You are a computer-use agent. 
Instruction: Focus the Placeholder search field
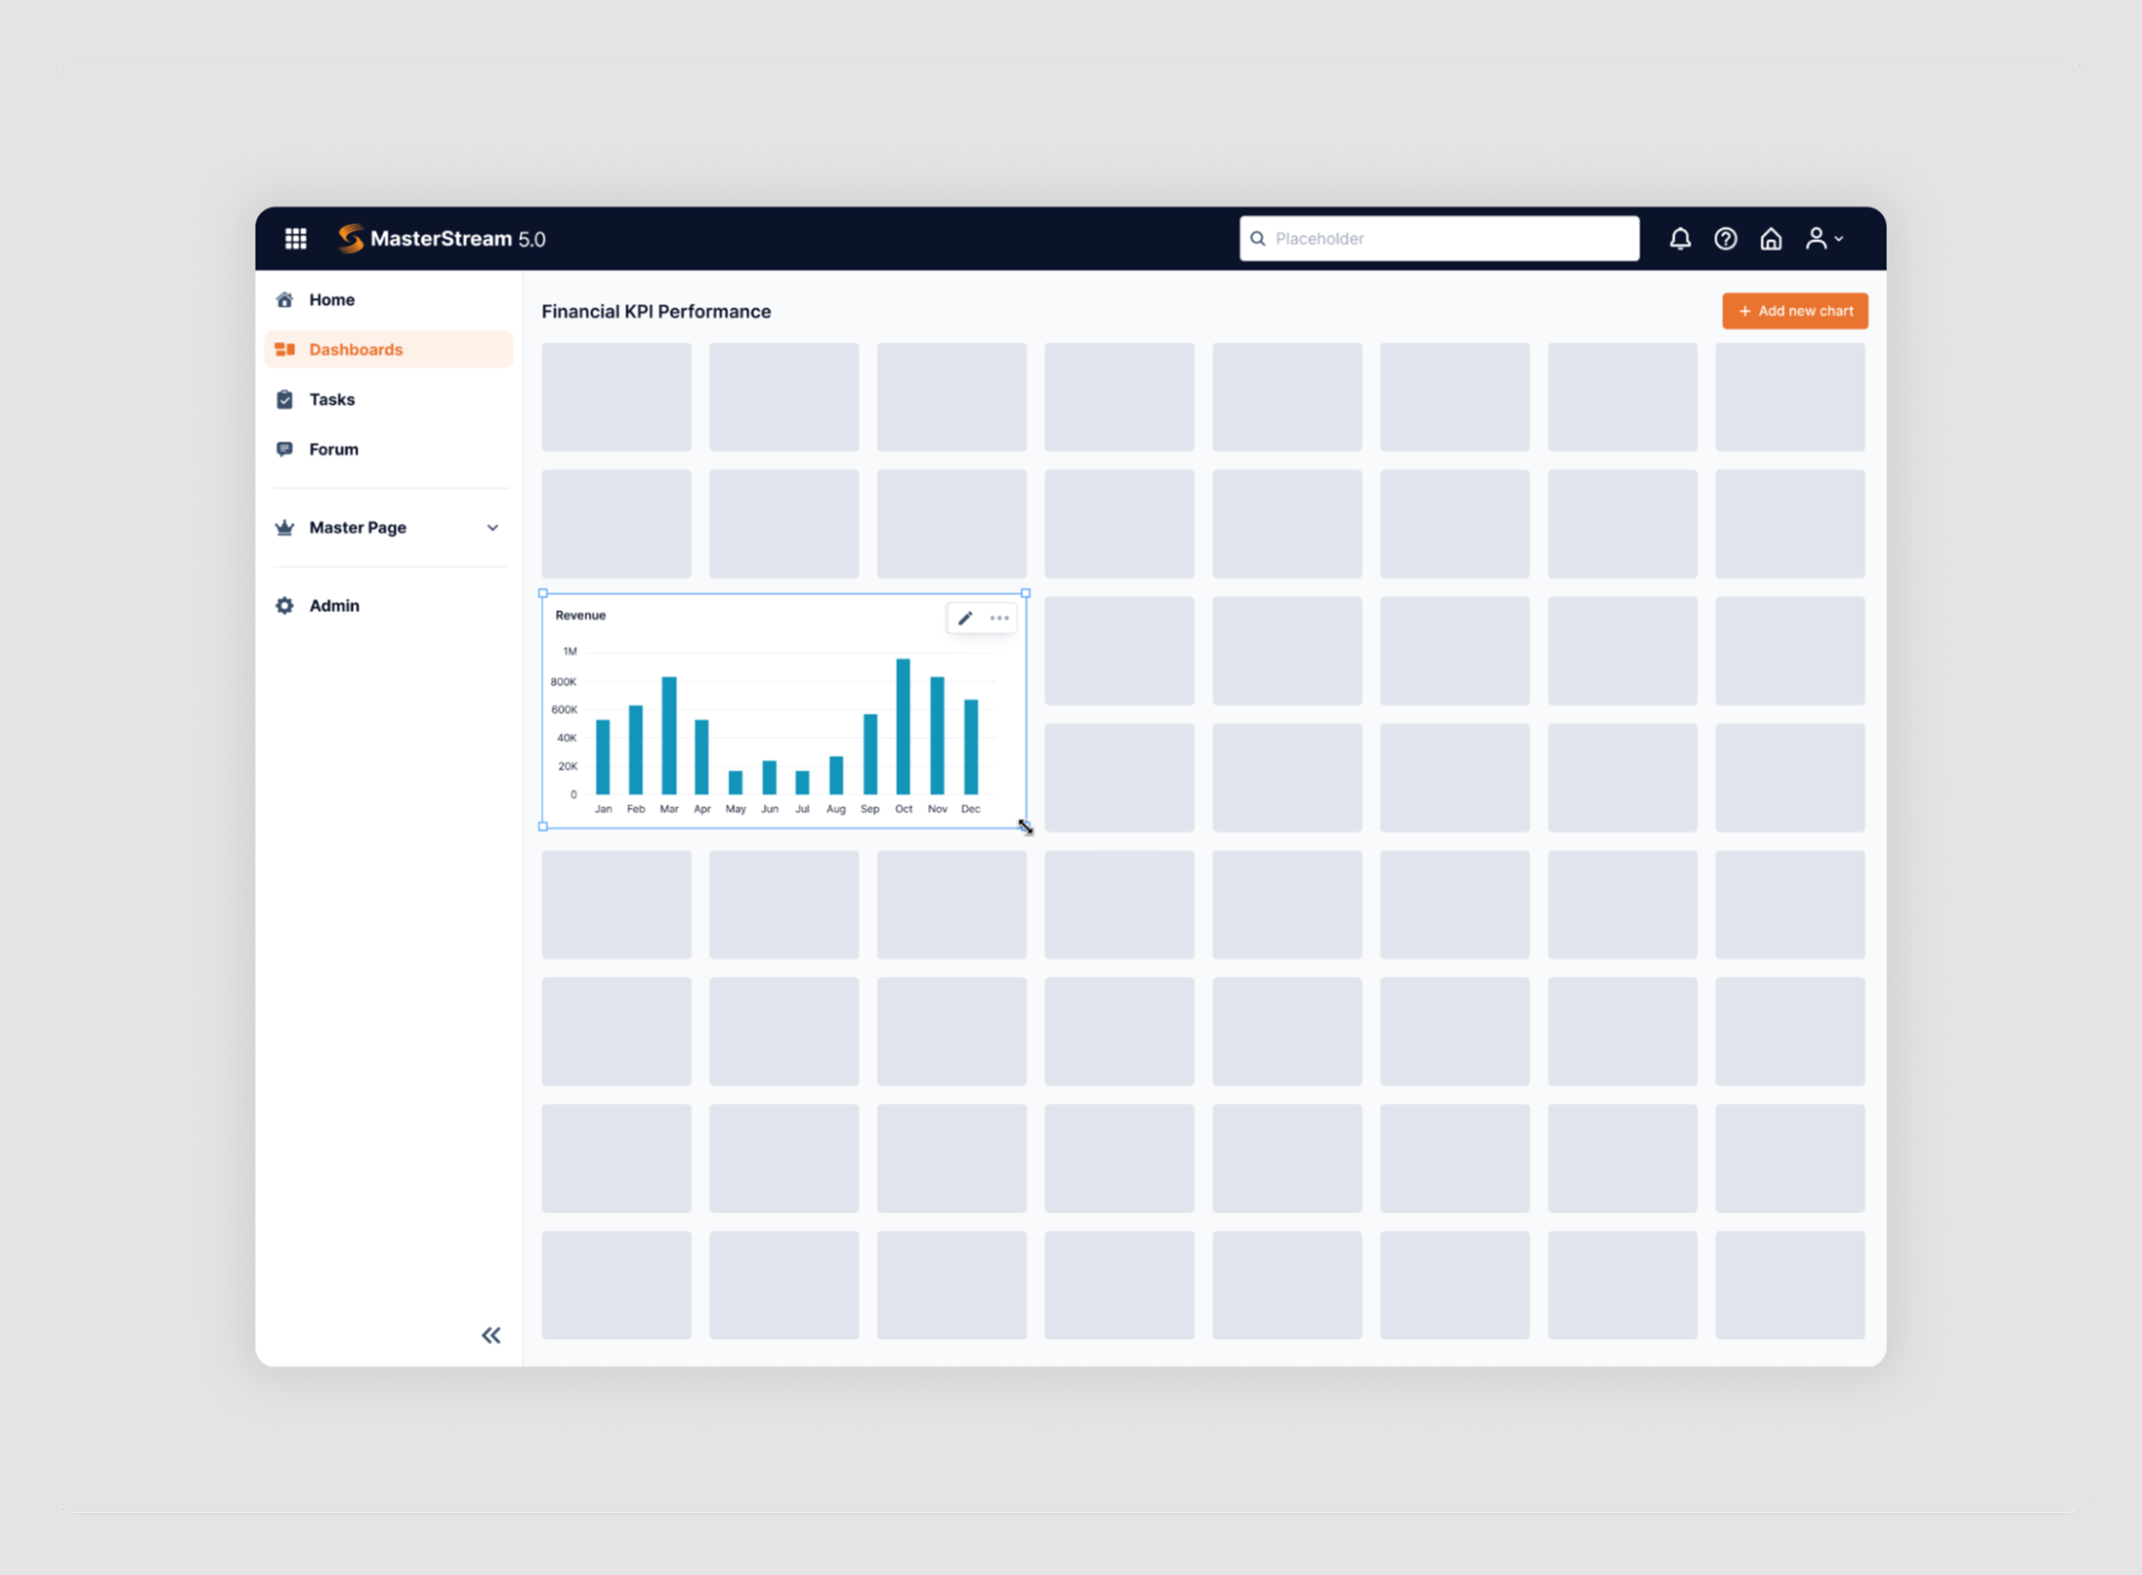[x=1440, y=238]
